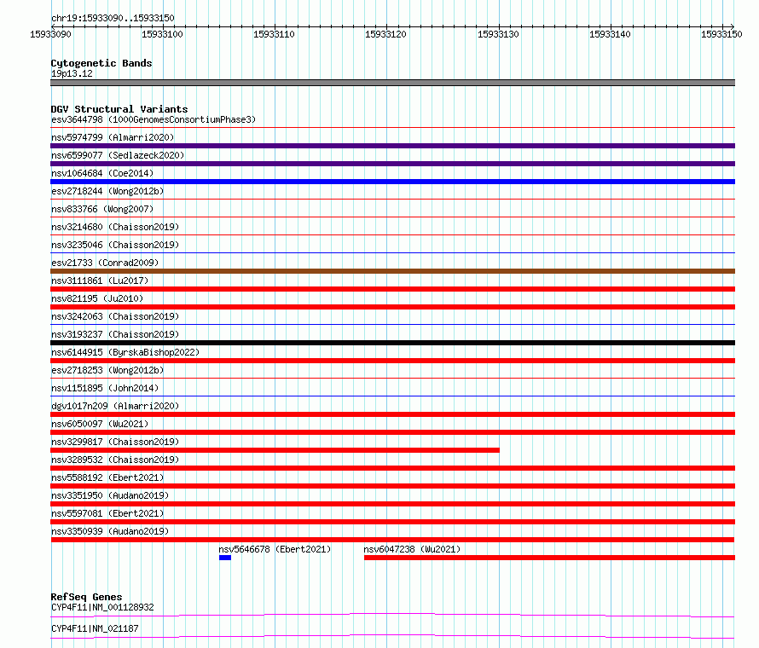Open nsv3242063 (Chaisson2019) variant

point(115,316)
